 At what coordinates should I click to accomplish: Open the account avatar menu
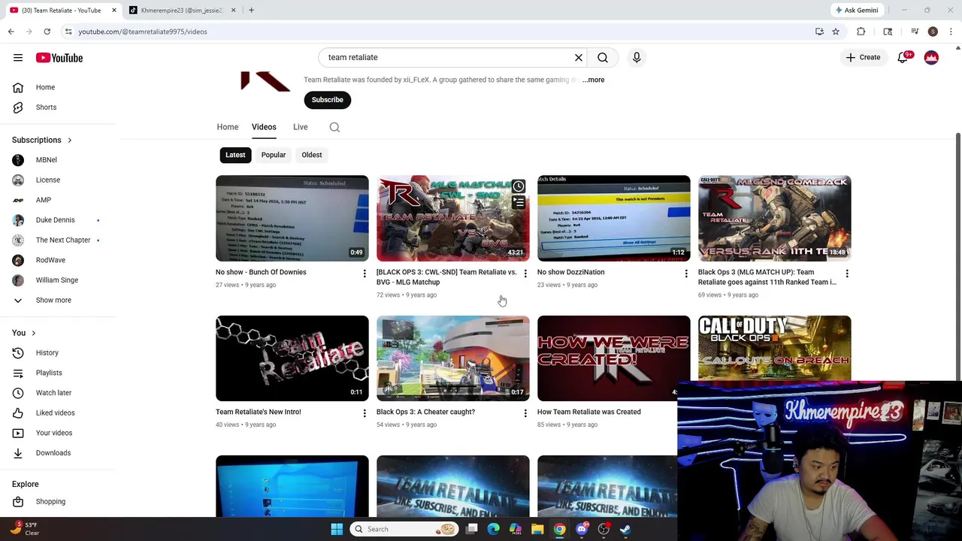tap(931, 58)
